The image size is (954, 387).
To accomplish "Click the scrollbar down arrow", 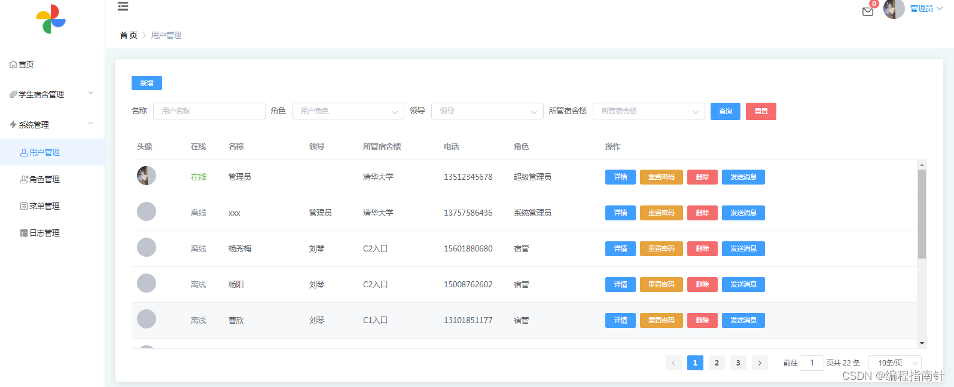I will 922,343.
